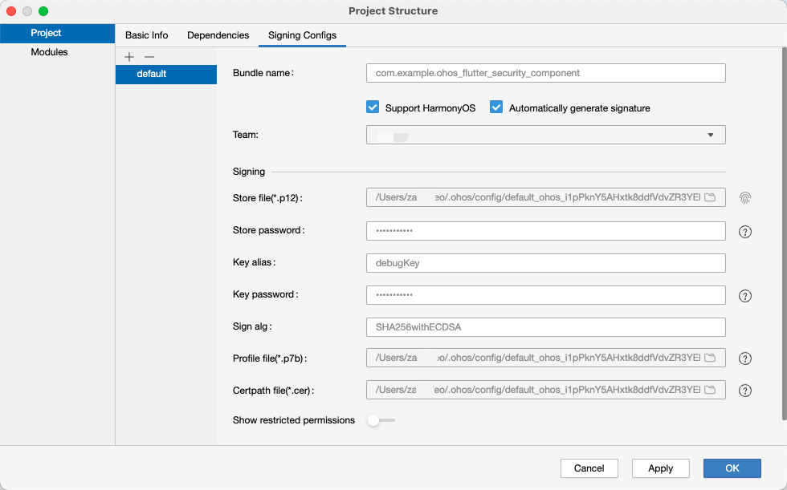Browse for Profile file (*.p7b) folder icon
This screenshot has width=787, height=490.
tap(710, 358)
